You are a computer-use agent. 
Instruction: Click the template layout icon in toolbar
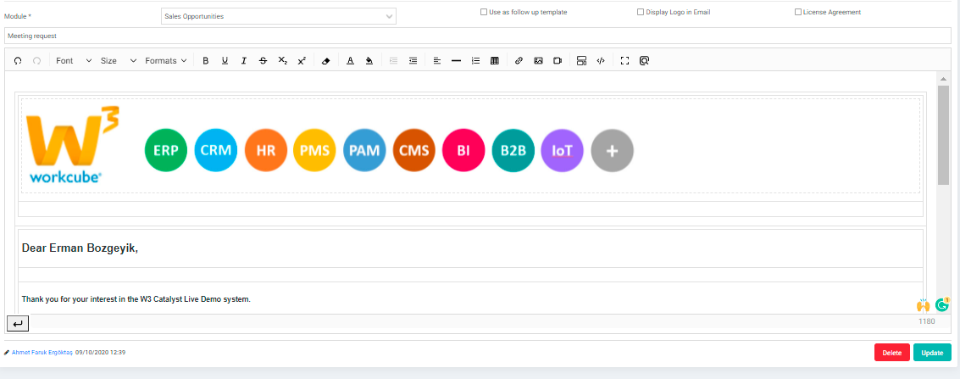pos(581,60)
